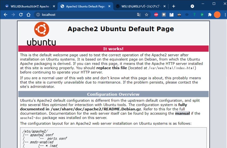Click the green shield checkmark extension
This screenshot has height=148, width=227.
202,15
